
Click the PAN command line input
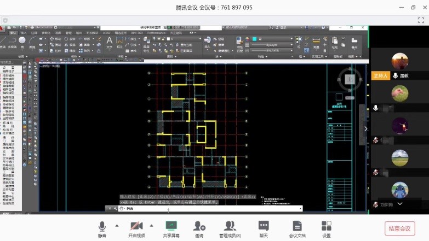[208, 208]
